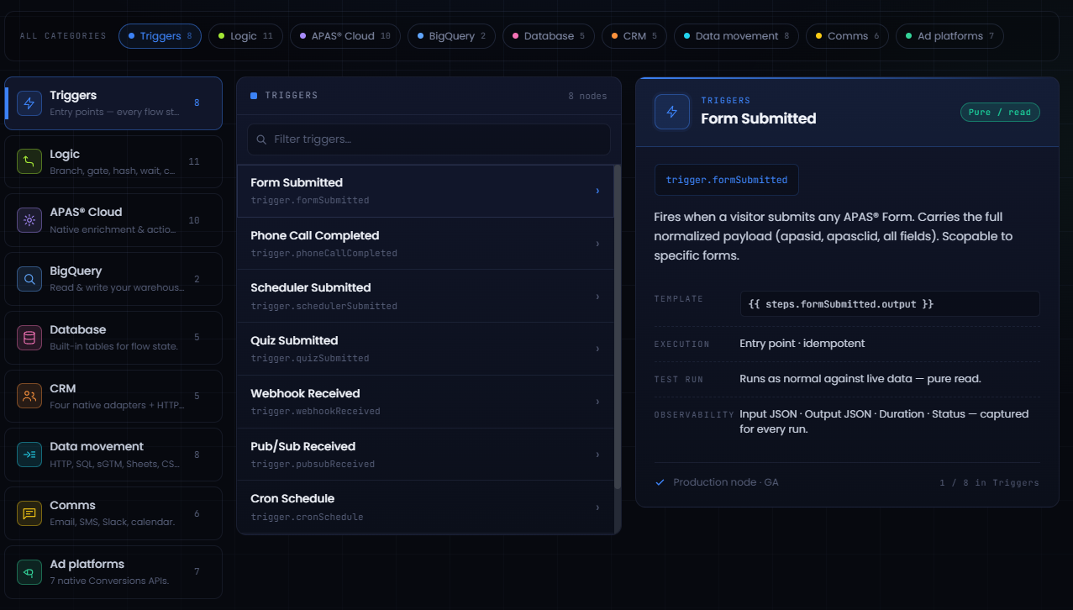Viewport: 1073px width, 610px height.
Task: Click the checkmark beside Production node GA
Action: (x=660, y=482)
